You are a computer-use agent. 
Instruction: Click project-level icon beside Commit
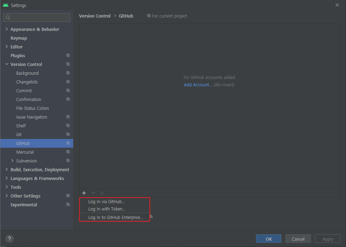pyautogui.click(x=68, y=91)
